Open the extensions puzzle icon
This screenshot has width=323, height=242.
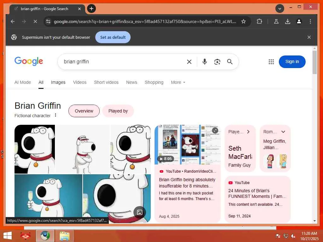pyautogui.click(x=259, y=21)
